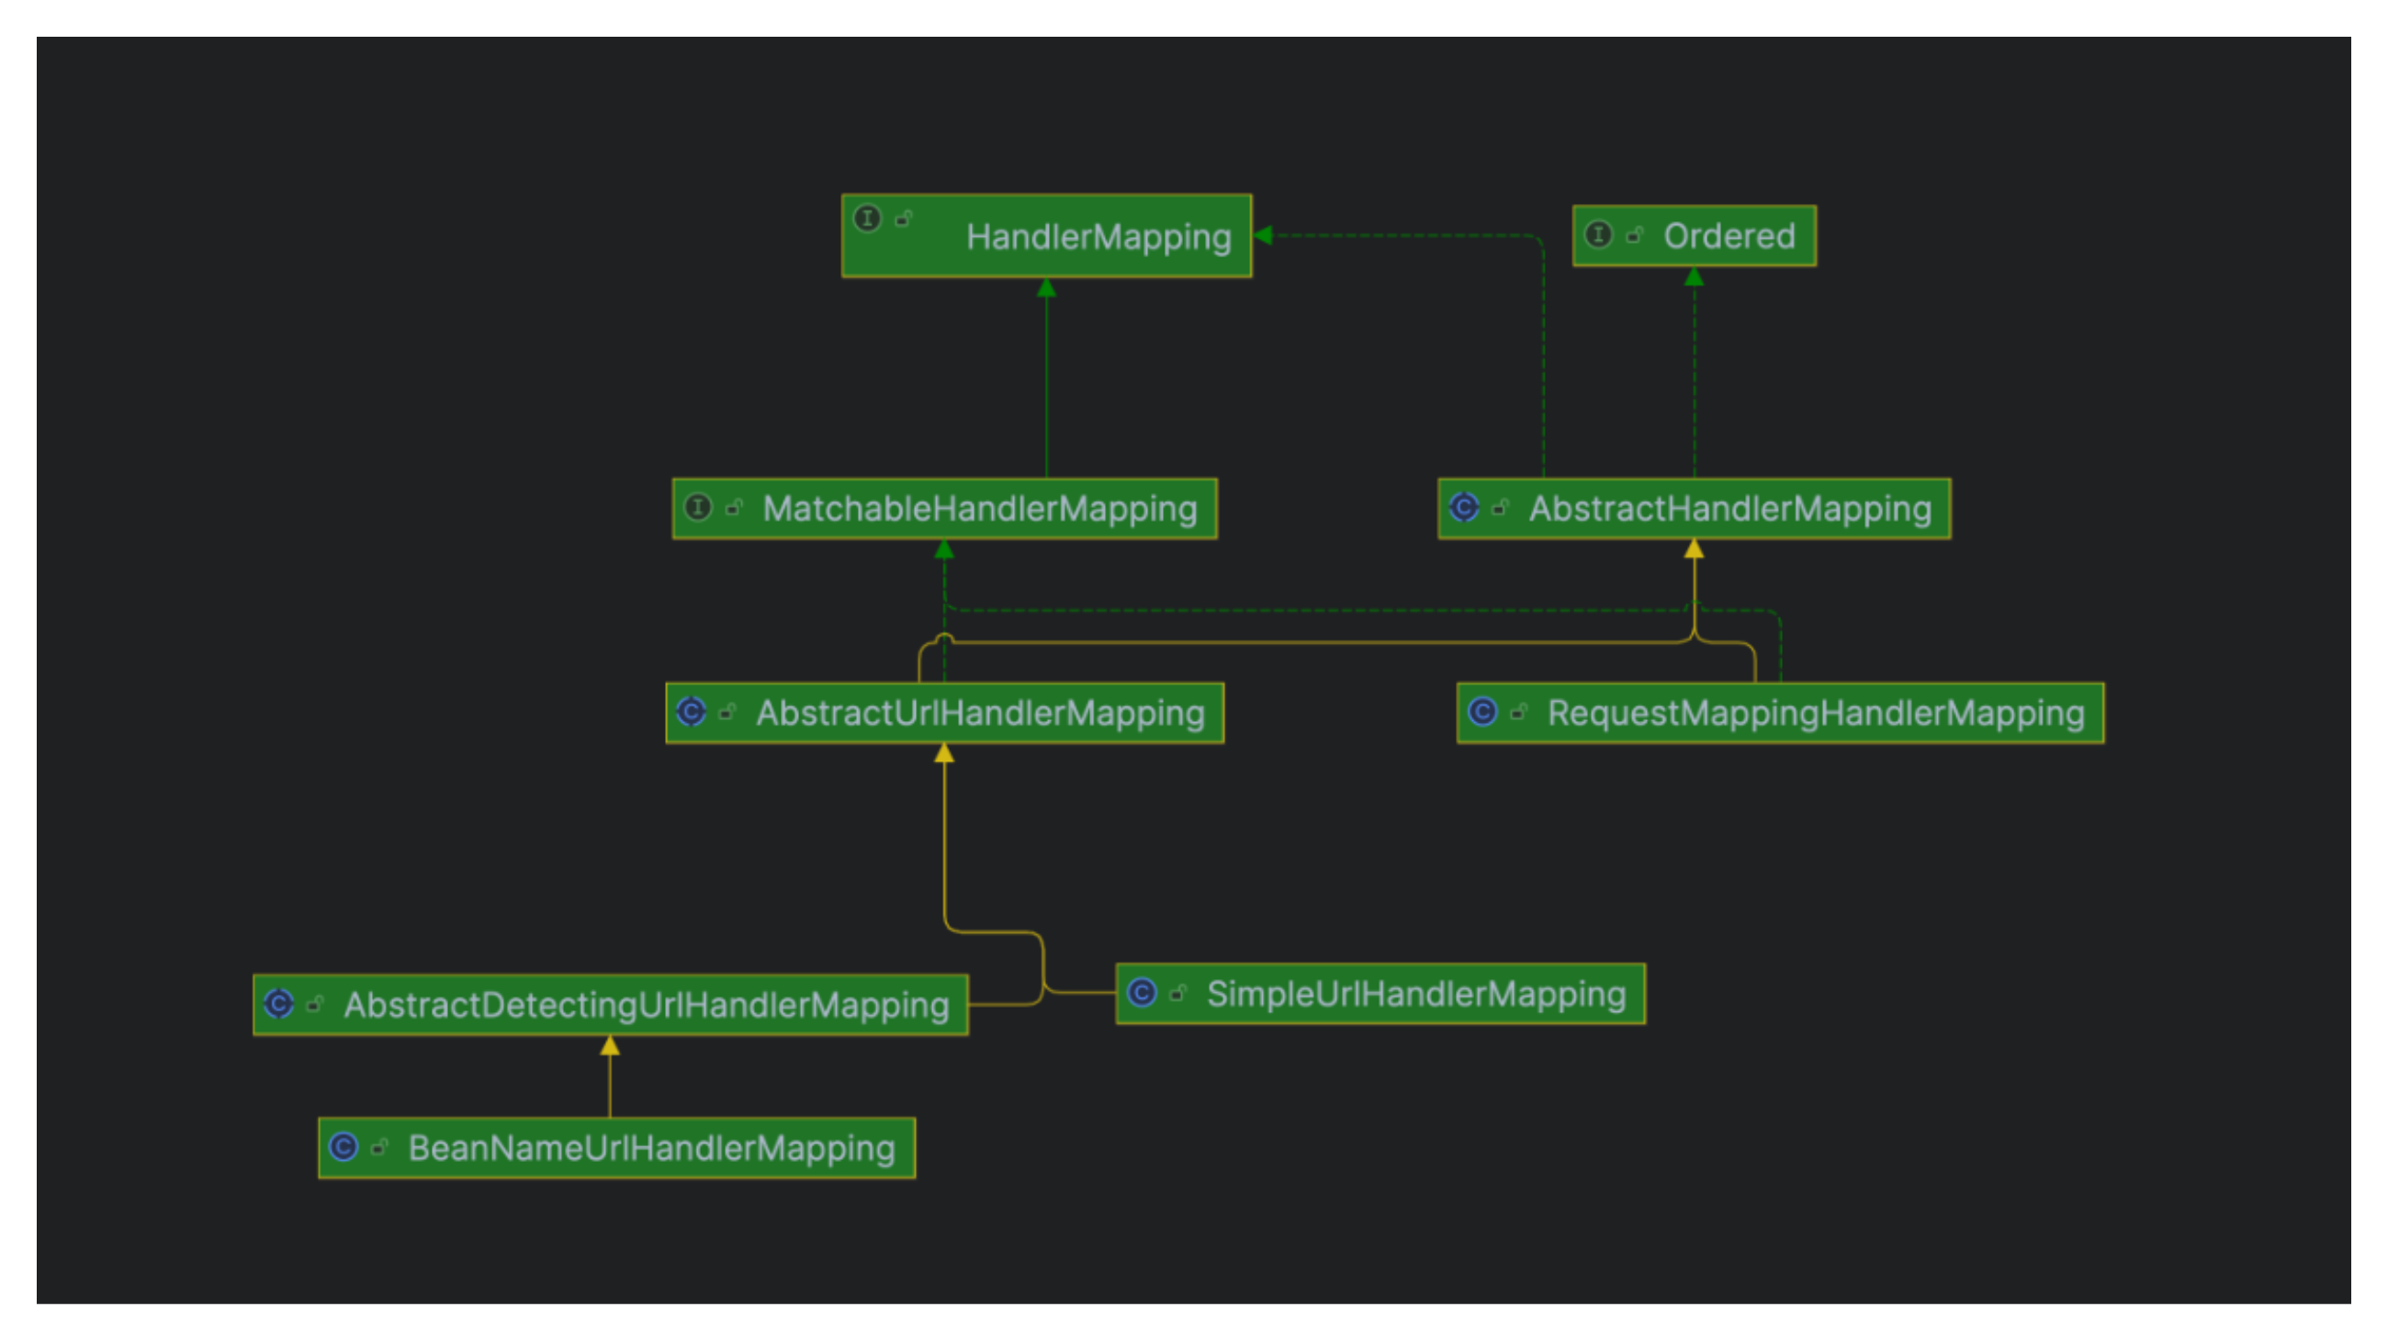Click the interface icon on HandlerMapping node
Image resolution: width=2388 pixels, height=1341 pixels.
coord(867,219)
